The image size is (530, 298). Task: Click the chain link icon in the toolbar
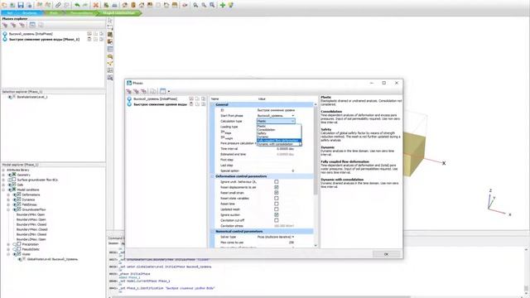tap(58, 5)
